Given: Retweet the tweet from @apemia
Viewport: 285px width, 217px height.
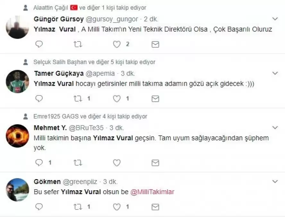Looking at the screenshot, I should (x=78, y=99).
